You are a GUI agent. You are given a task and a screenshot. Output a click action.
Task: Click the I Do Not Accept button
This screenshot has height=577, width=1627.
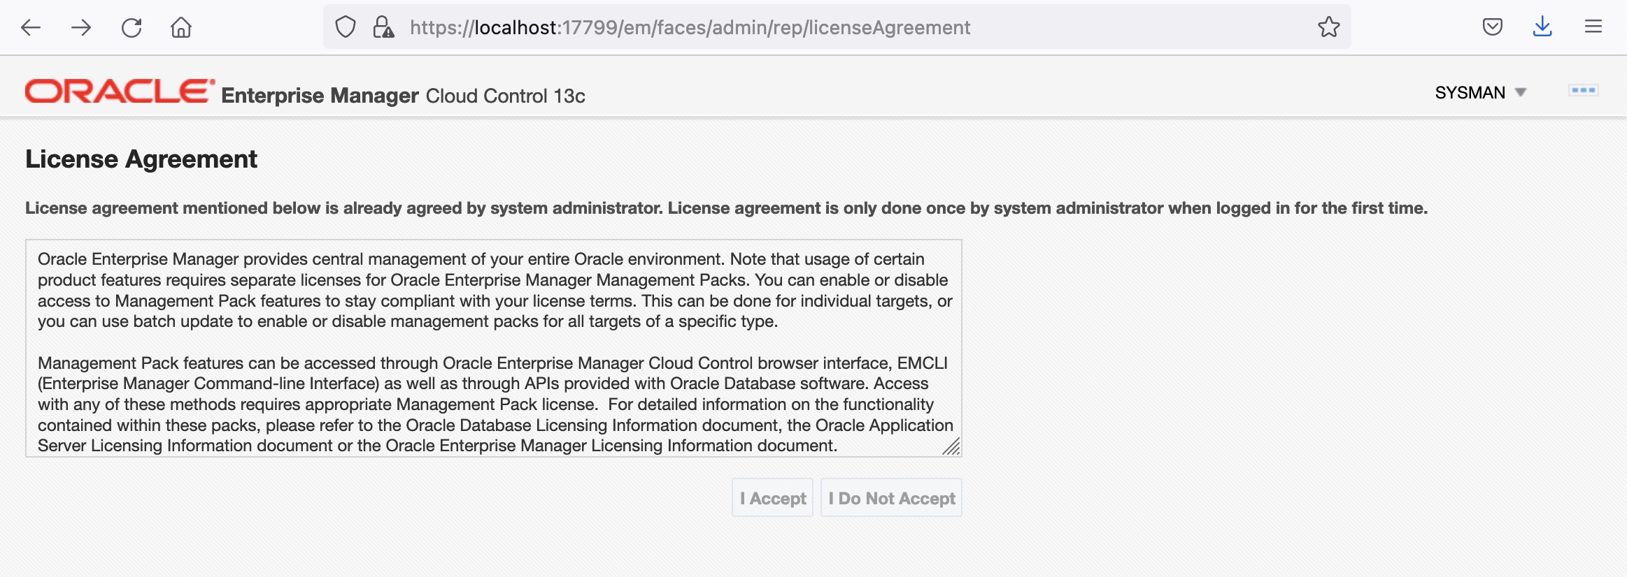pos(891,497)
